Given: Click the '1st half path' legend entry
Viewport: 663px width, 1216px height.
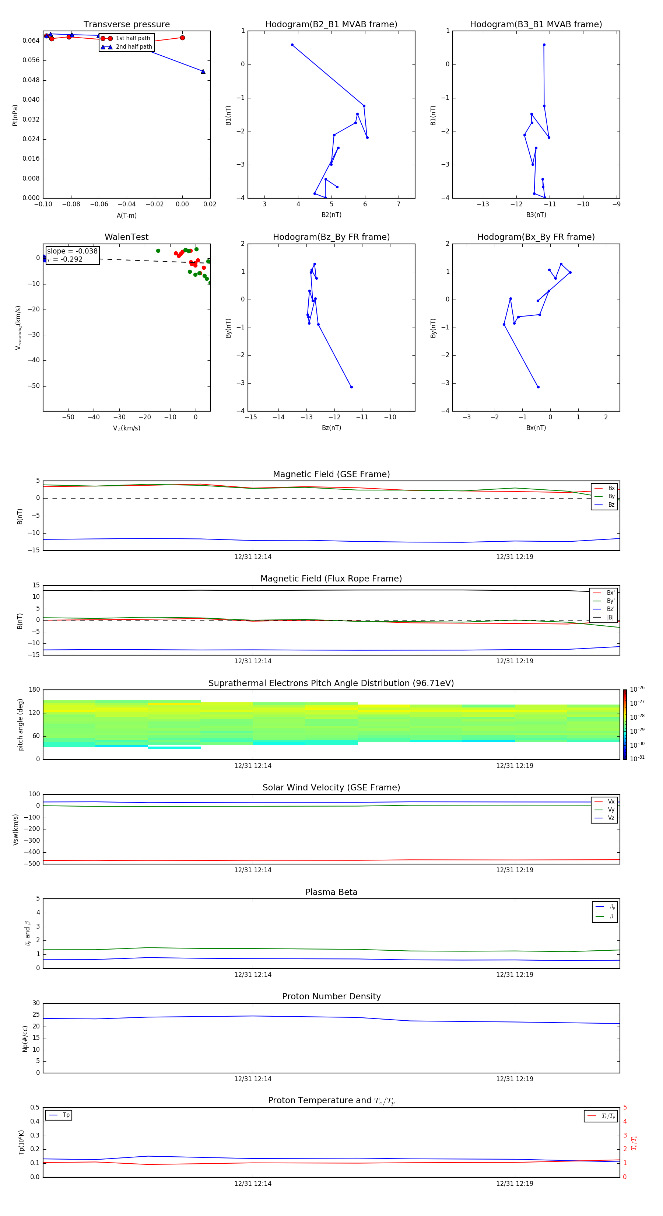Looking at the screenshot, I should (x=126, y=38).
